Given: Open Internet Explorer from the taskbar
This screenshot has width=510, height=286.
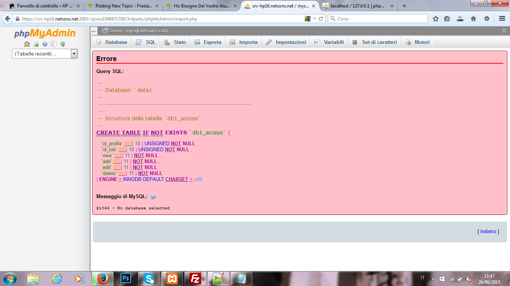Looking at the screenshot, I should [56, 279].
